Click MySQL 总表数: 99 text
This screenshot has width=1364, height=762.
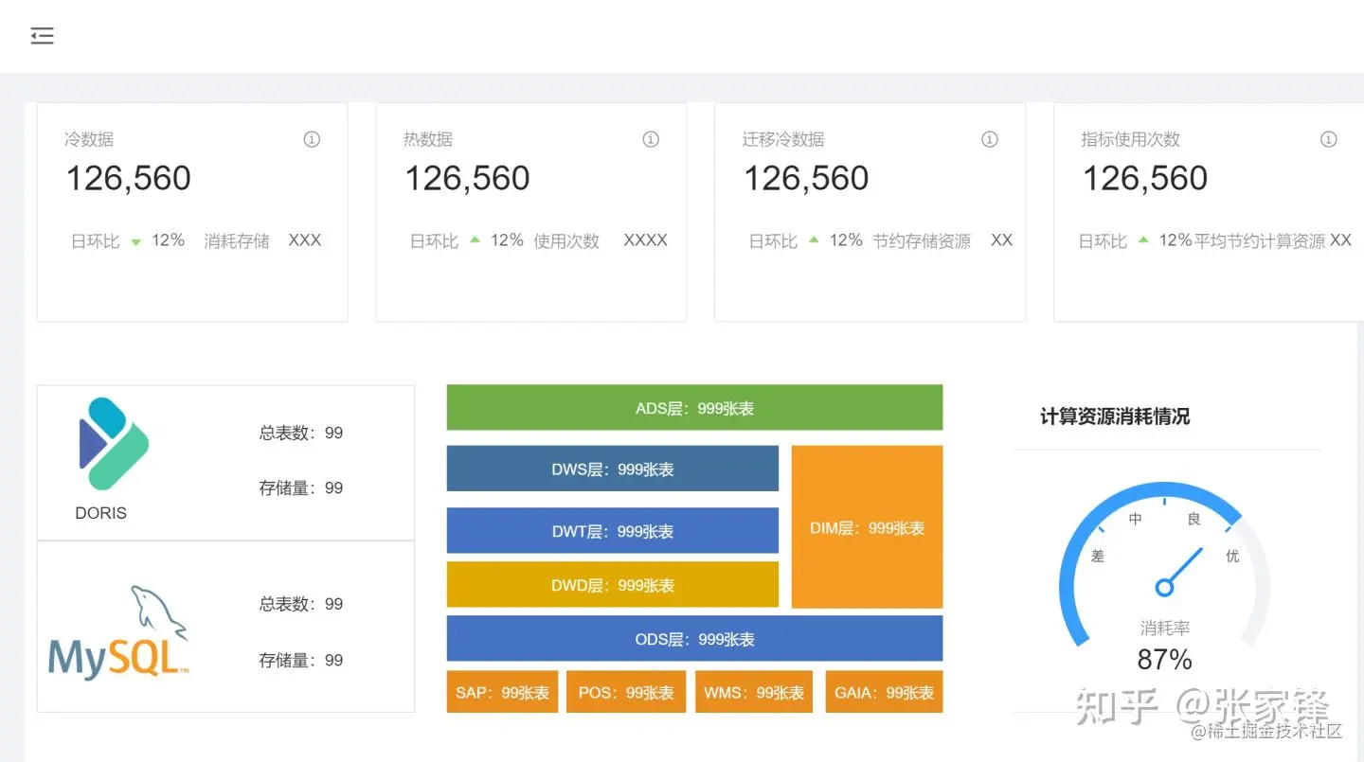(x=301, y=604)
